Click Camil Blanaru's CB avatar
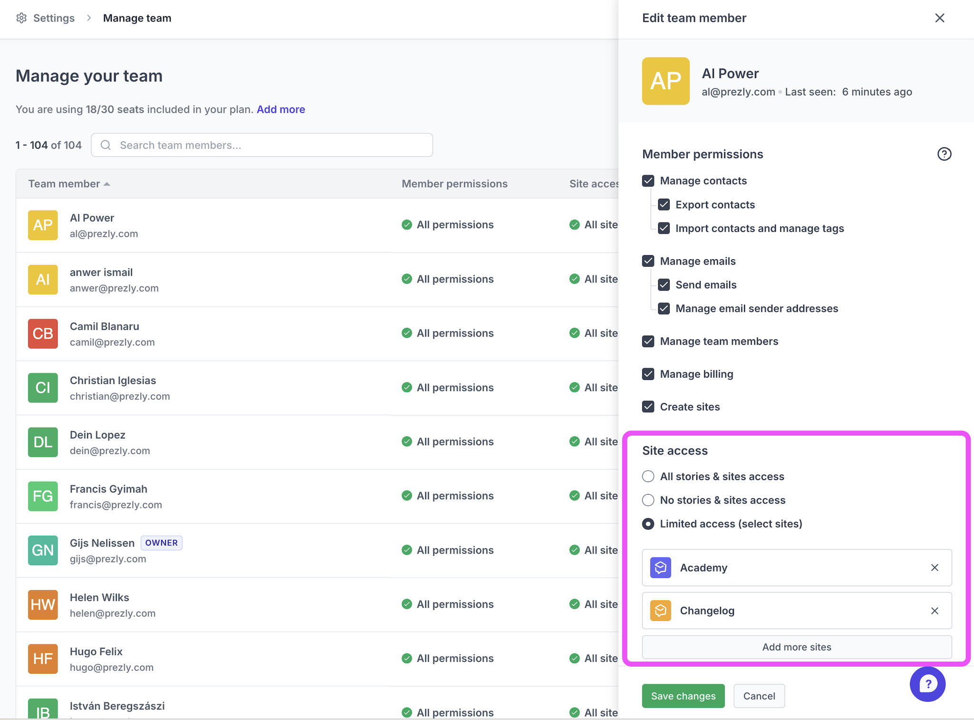 (43, 334)
